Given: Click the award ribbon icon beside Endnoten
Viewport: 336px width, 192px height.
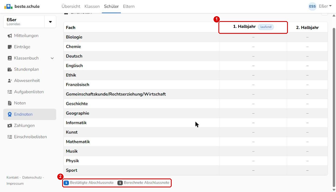Looking at the screenshot, I should (x=10, y=114).
